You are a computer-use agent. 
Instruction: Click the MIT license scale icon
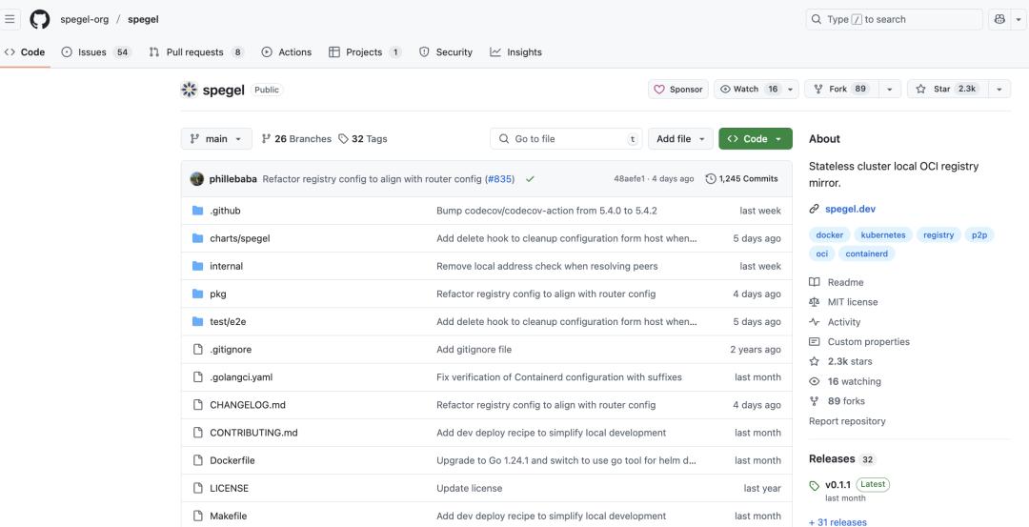click(815, 302)
